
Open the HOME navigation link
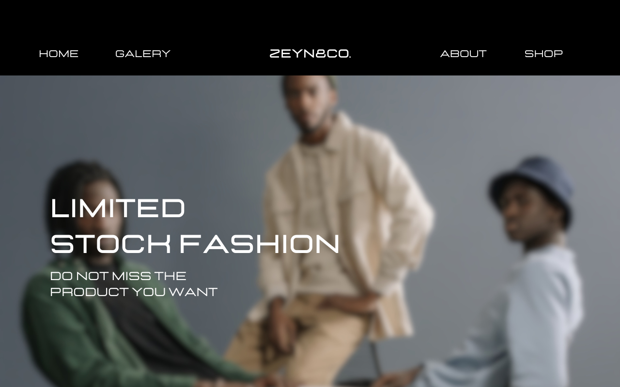59,54
